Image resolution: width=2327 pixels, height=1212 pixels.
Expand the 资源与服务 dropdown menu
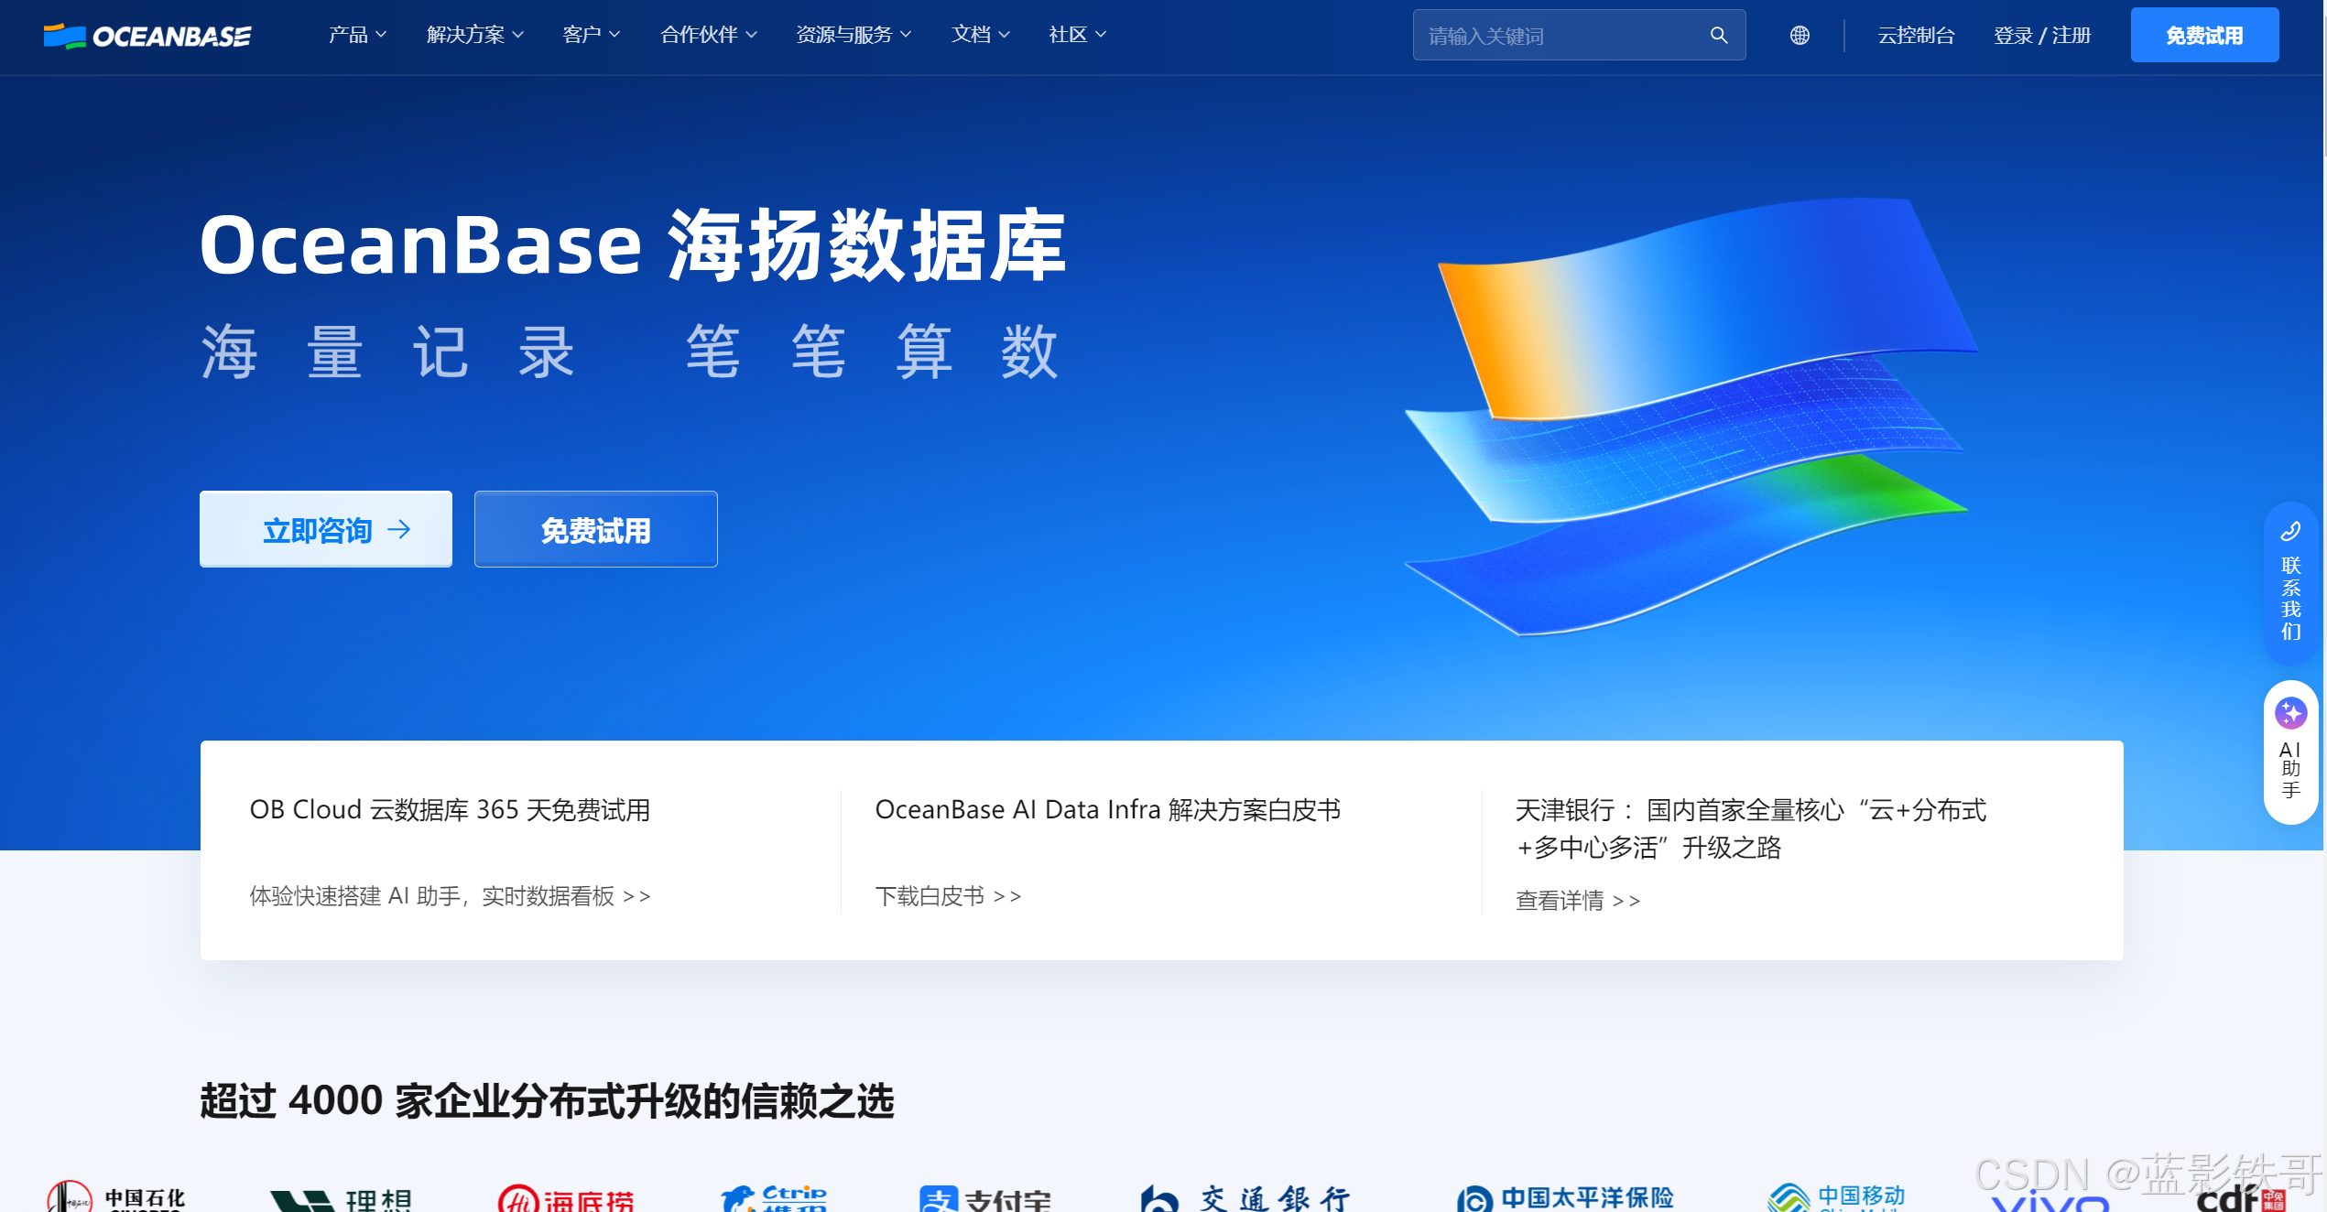(853, 35)
